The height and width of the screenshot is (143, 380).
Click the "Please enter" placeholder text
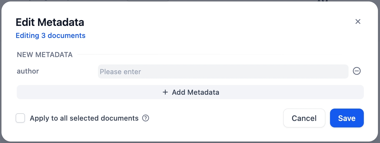point(120,72)
